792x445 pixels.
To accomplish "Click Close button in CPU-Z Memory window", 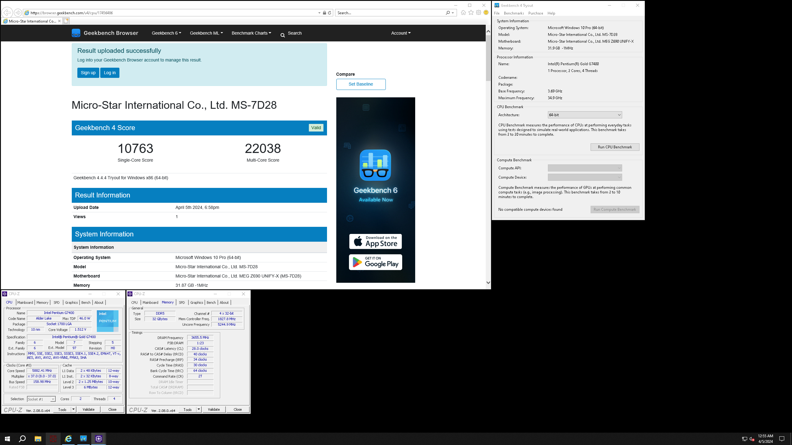I will (238, 409).
